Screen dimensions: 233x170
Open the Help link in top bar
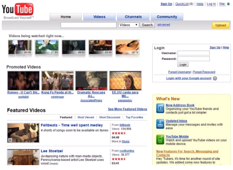(x=200, y=4)
